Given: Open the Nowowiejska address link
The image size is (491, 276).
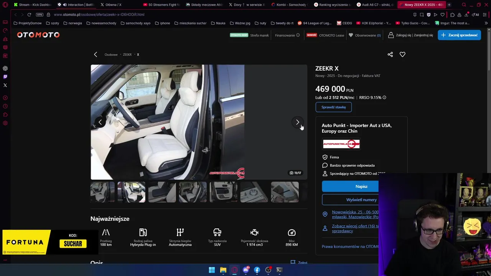Looking at the screenshot, I should click(x=355, y=214).
